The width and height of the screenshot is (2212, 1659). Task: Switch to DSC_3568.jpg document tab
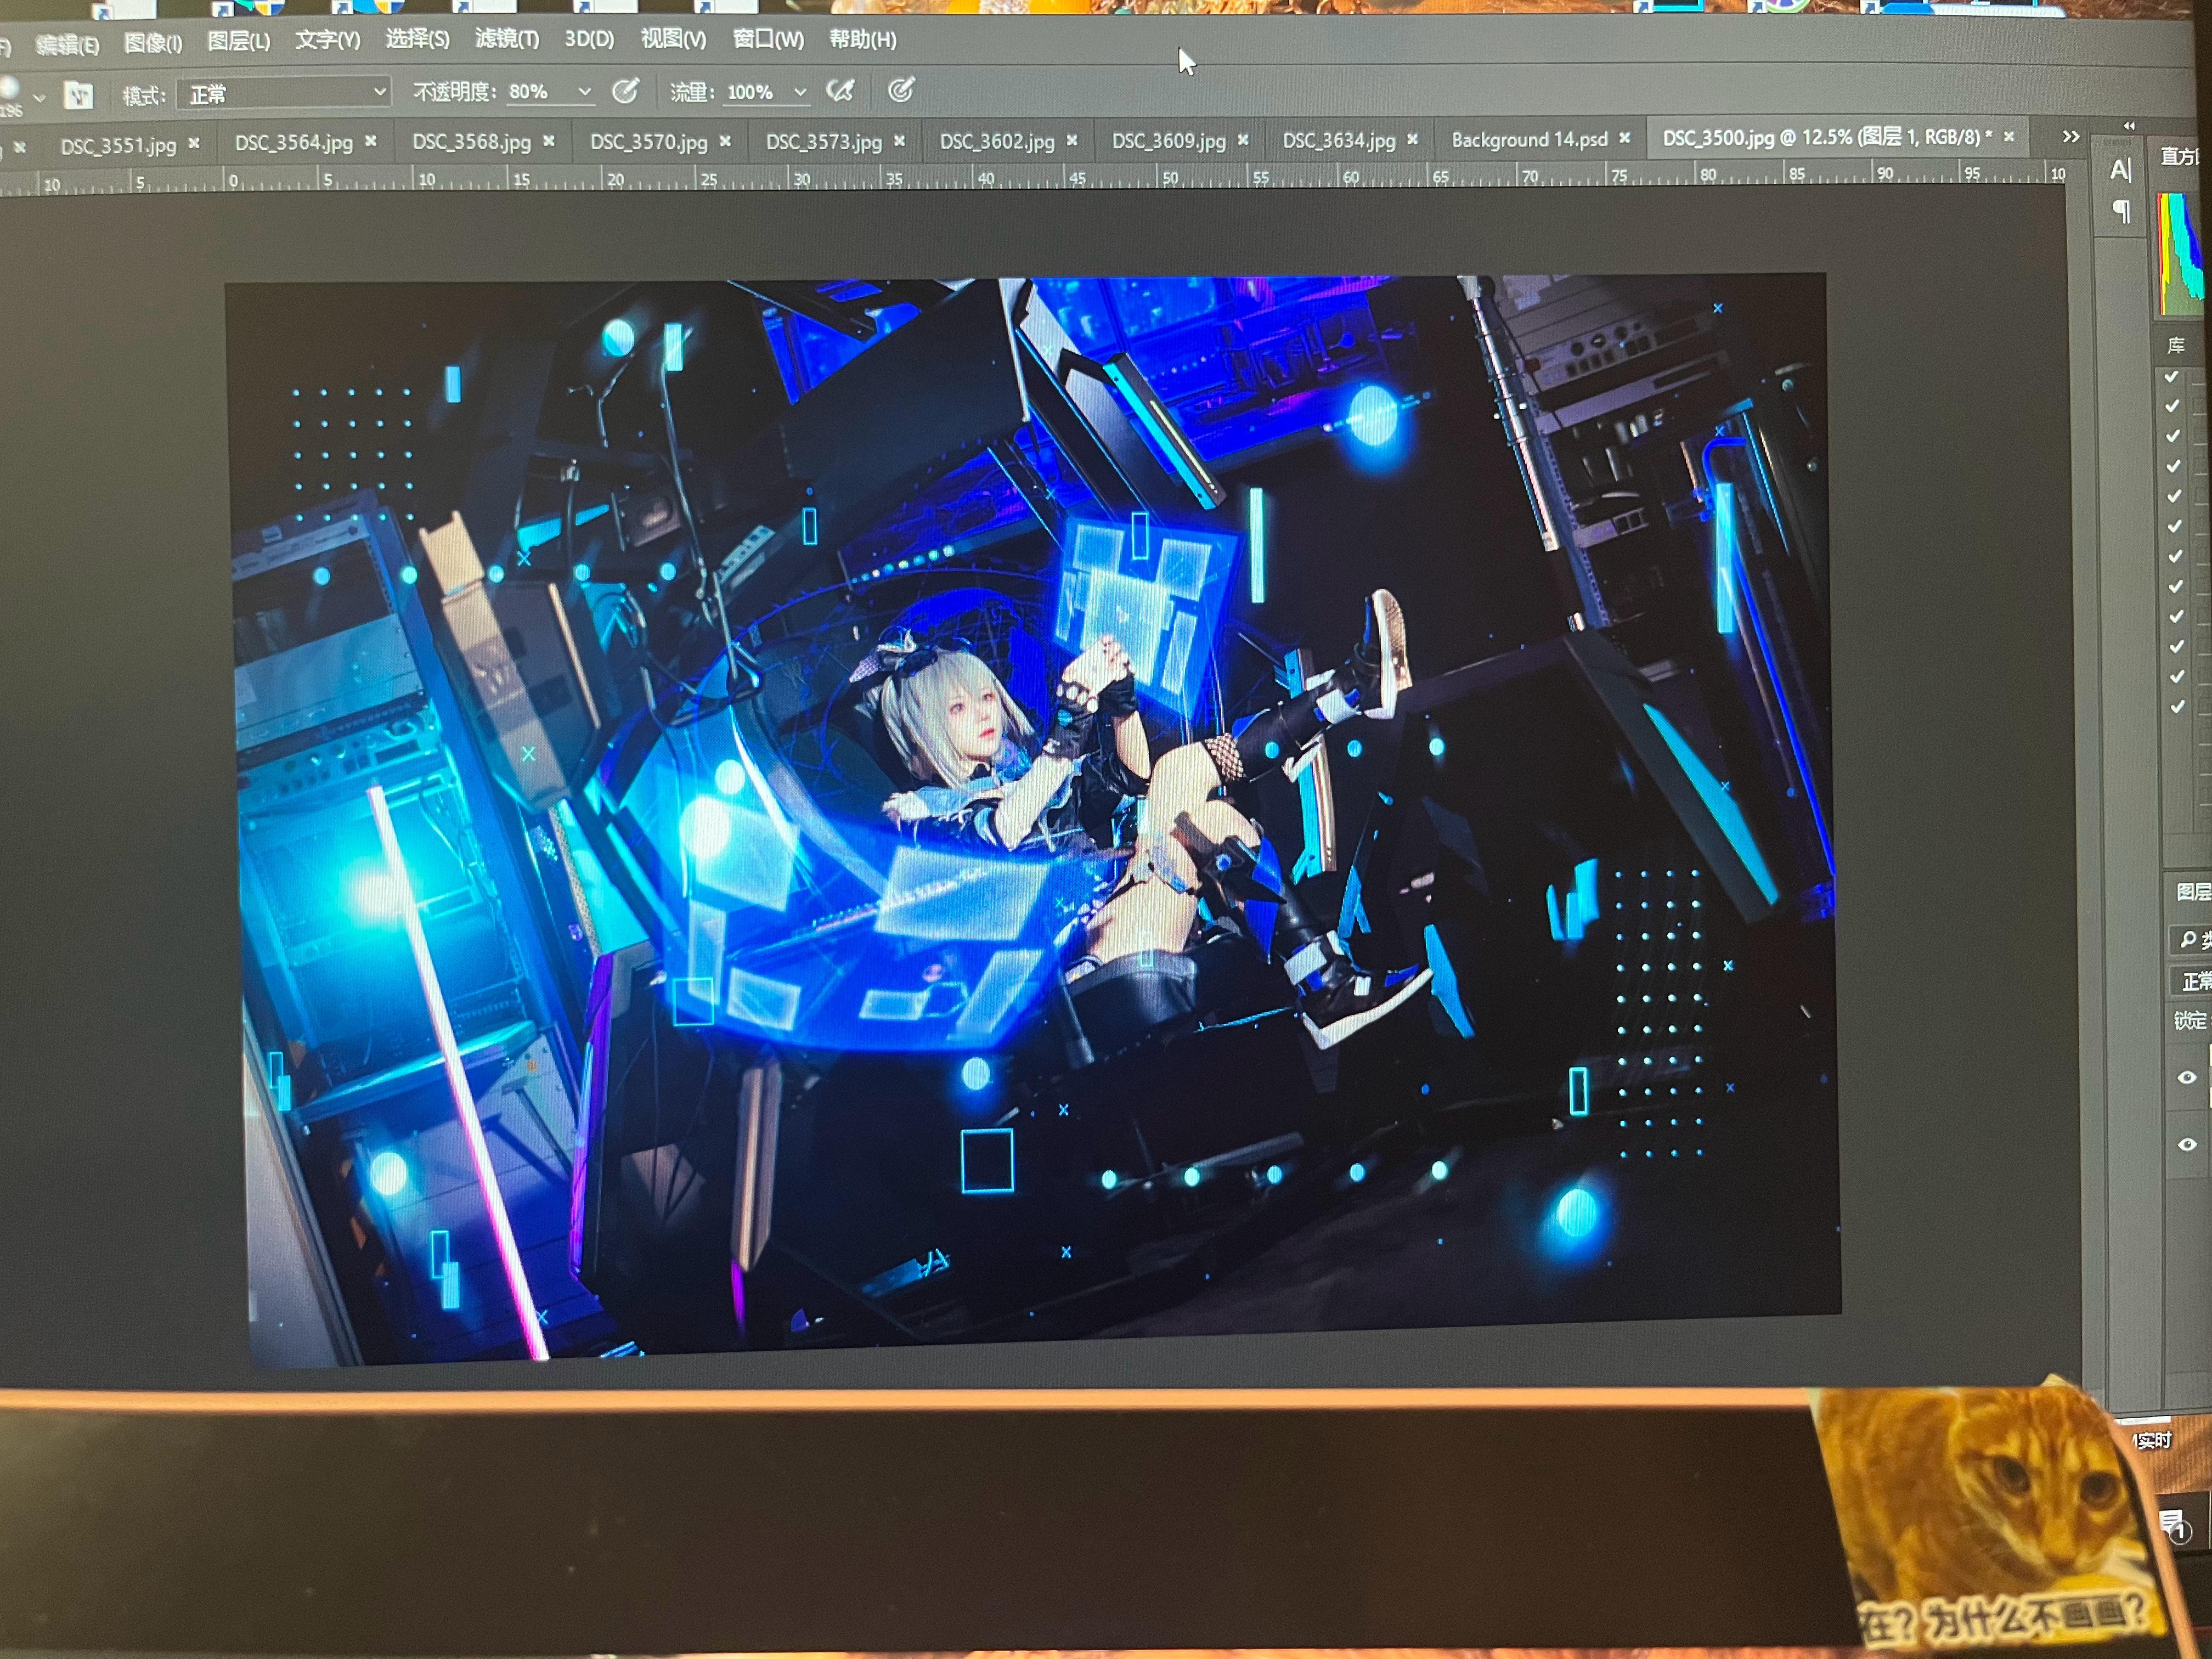click(471, 142)
